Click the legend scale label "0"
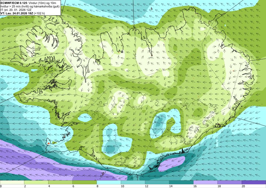The image size is (266, 188). [x=1, y=186]
